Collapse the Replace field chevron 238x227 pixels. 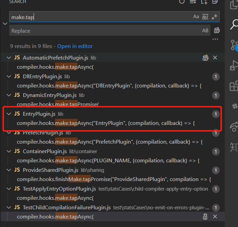(5, 24)
